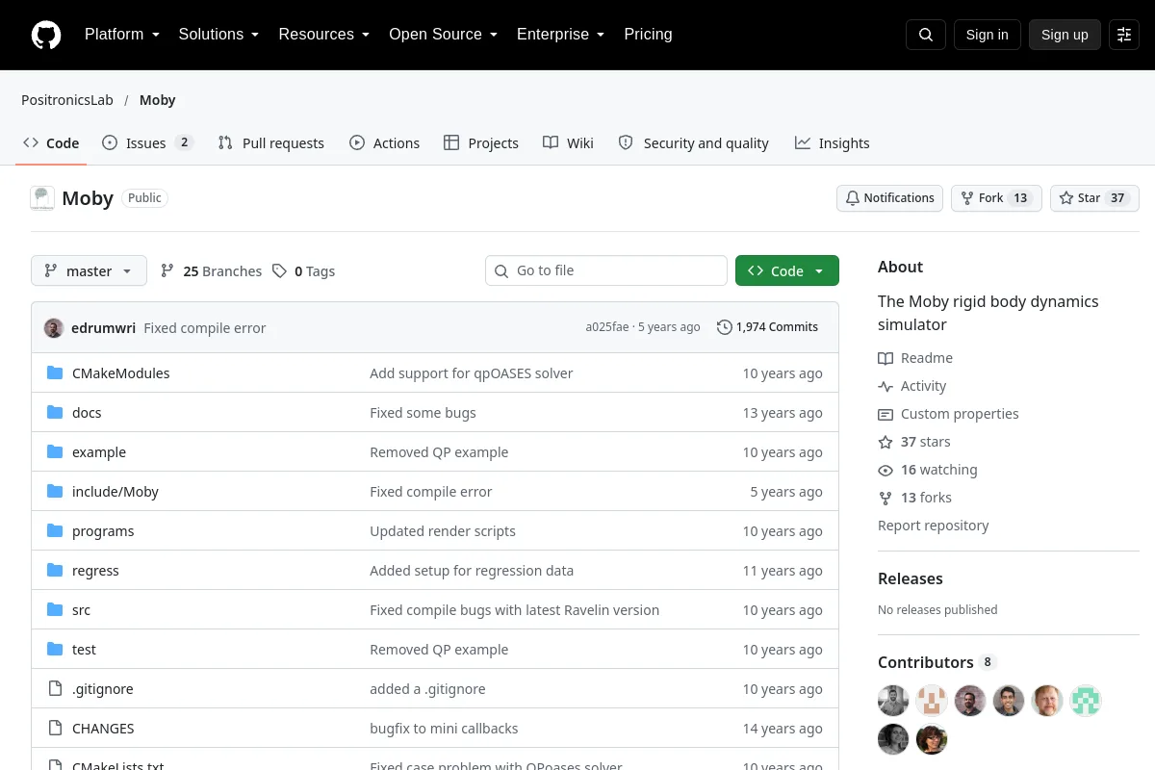
Task: Open commit a025fae hash link
Action: point(606,327)
